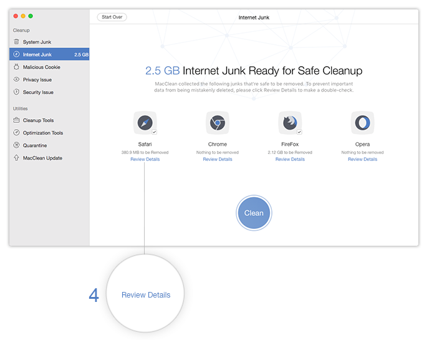
Task: Click the Privacy Issue eye icon
Action: click(17, 80)
